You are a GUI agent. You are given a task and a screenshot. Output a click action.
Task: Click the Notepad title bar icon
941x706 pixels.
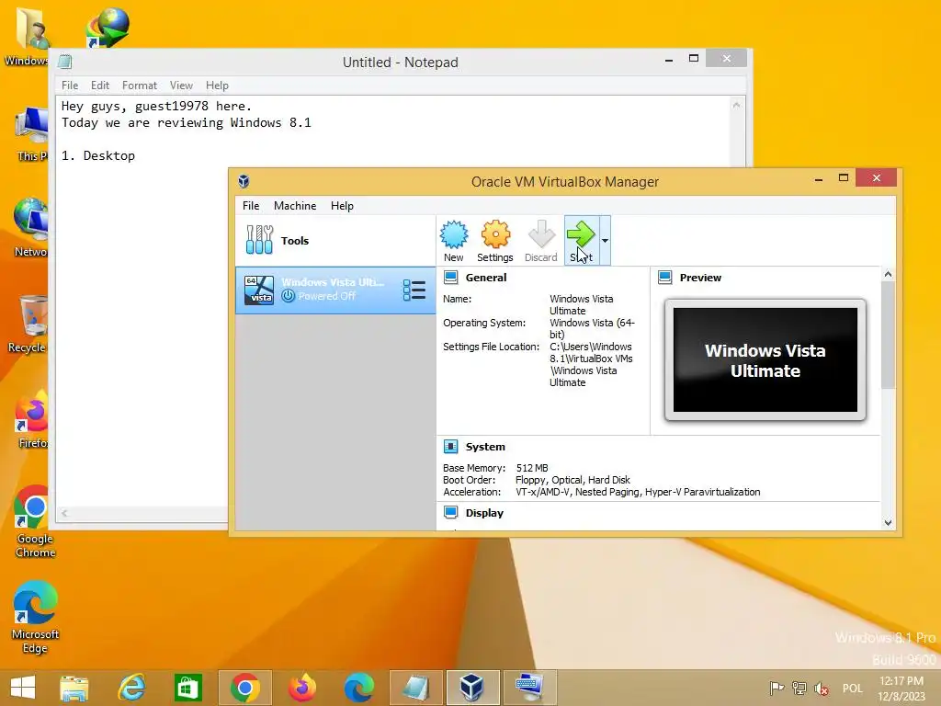[x=65, y=62]
